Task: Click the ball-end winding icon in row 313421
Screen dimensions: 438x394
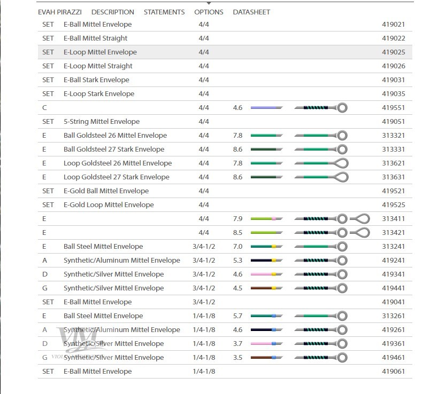Action: coord(321,233)
